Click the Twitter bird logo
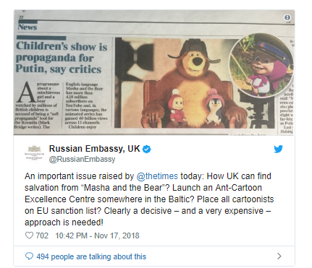 278,149
